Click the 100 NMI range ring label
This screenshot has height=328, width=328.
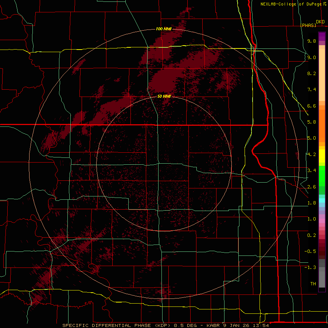(x=164, y=29)
